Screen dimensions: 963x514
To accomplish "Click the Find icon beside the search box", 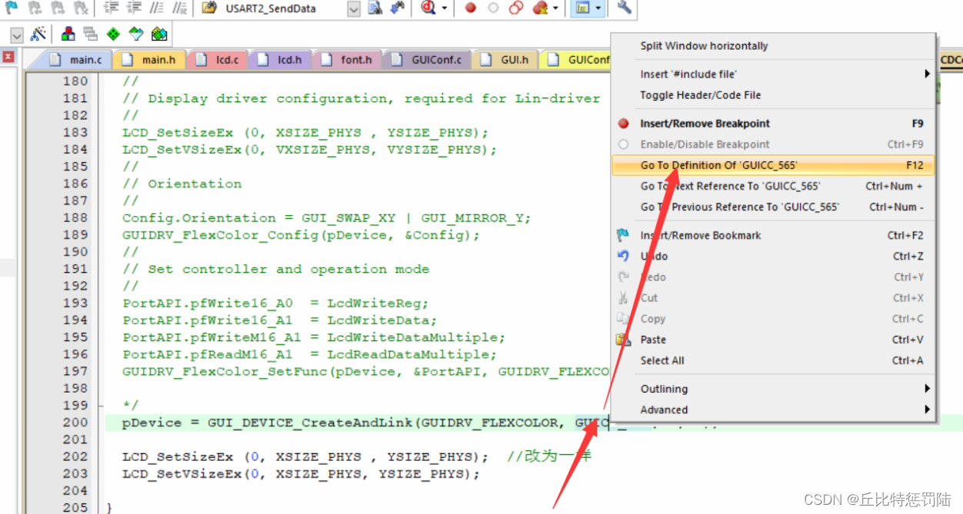I will tap(375, 8).
